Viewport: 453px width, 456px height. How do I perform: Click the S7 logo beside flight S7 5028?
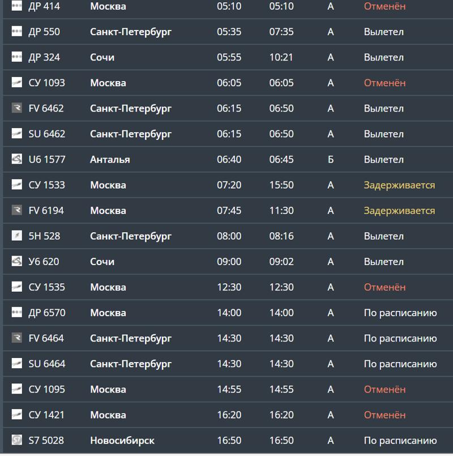(16, 440)
